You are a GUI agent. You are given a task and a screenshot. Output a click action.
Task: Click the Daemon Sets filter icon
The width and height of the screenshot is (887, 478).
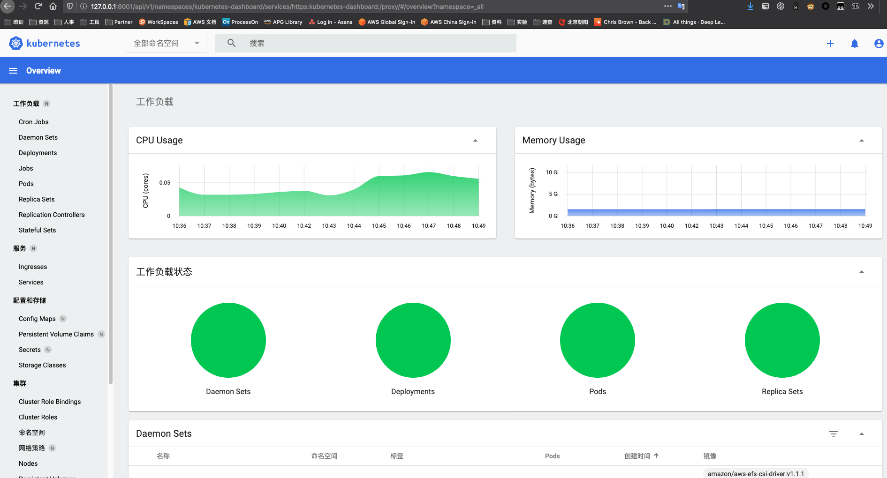pyautogui.click(x=833, y=434)
